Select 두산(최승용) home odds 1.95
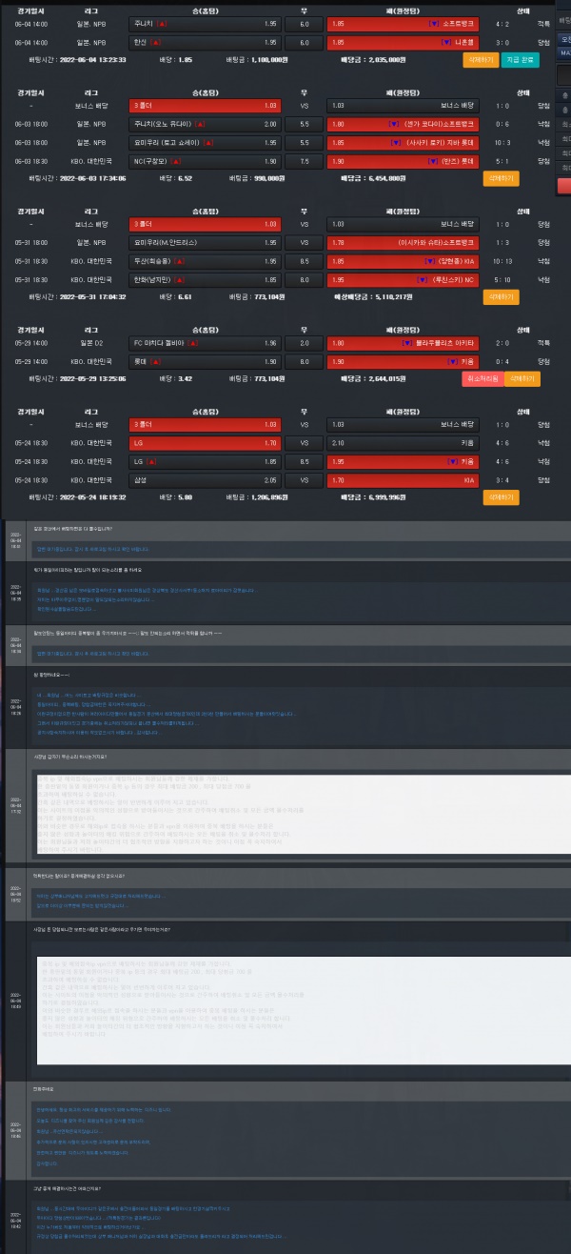This screenshot has width=571, height=1254. point(204,261)
